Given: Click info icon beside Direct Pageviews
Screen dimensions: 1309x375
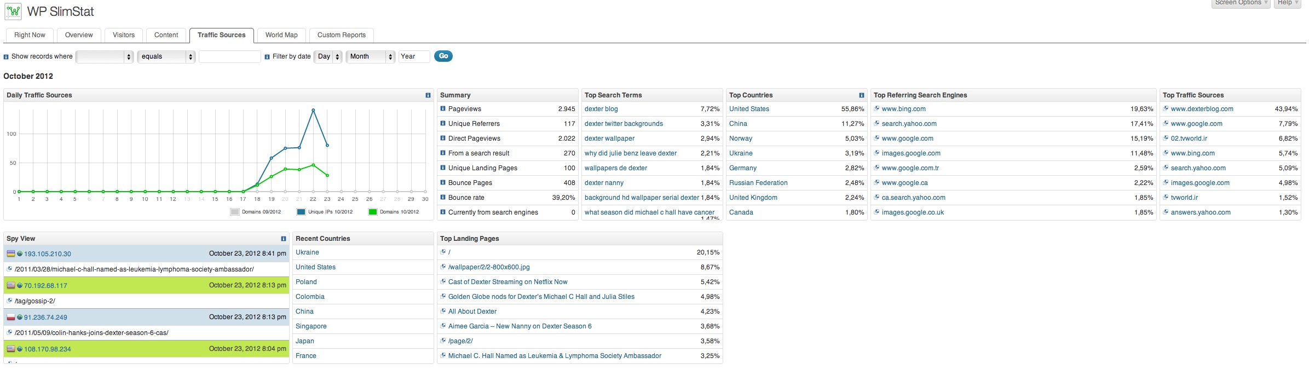Looking at the screenshot, I should pos(443,138).
